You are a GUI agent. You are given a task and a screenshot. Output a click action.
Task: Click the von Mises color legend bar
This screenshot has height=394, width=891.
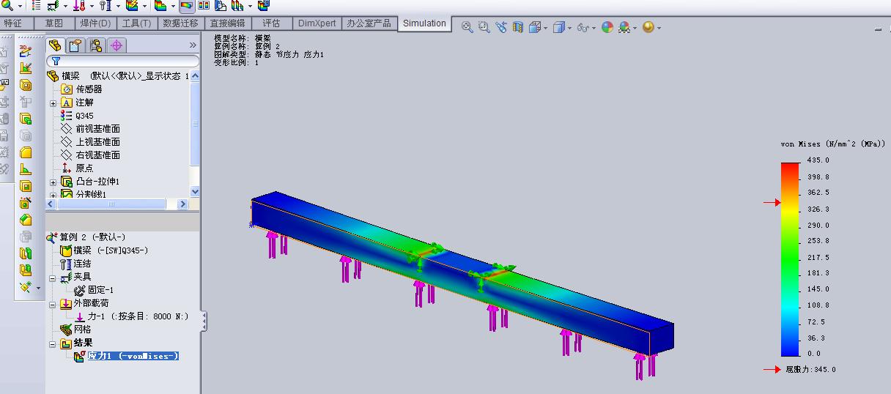click(x=790, y=258)
